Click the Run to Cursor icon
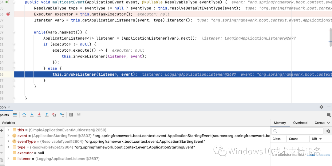 [62, 115]
